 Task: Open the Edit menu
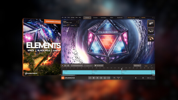click(65, 17)
